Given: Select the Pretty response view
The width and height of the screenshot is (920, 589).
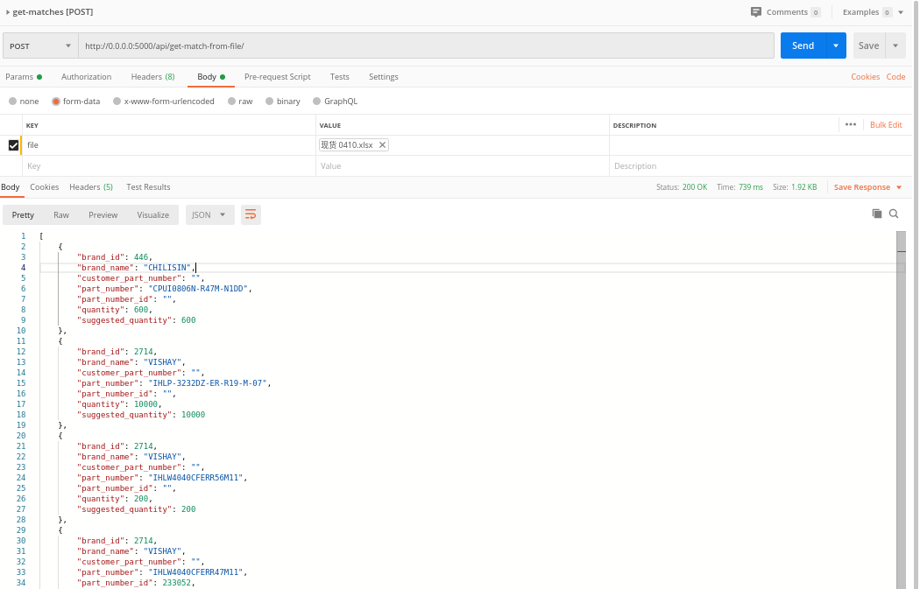Looking at the screenshot, I should tap(23, 215).
